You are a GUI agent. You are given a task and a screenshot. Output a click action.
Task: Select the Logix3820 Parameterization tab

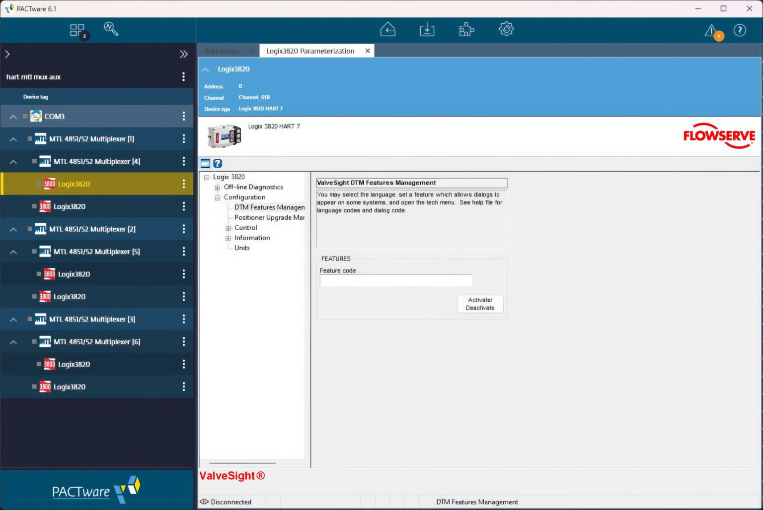(x=310, y=51)
